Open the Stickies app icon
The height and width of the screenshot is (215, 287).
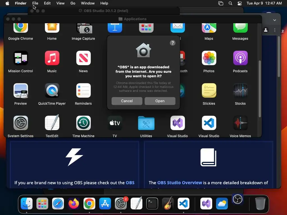[209, 90]
